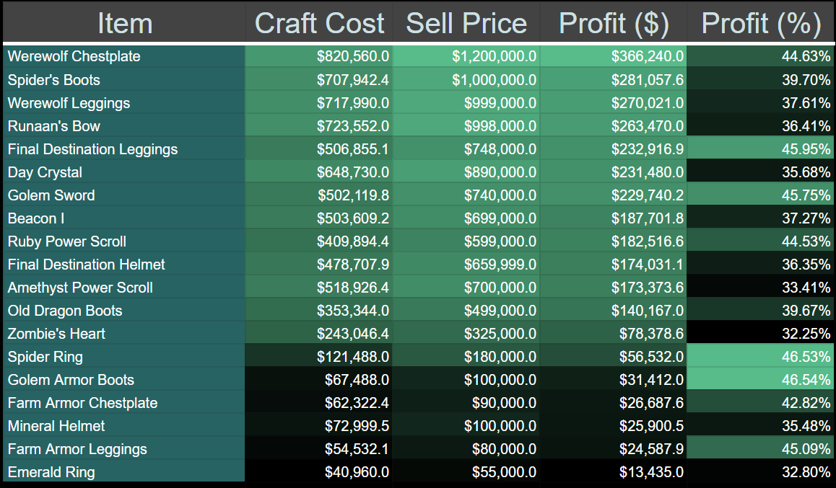Sort by the Profit (%) column header
This screenshot has width=836, height=488.
761,22
